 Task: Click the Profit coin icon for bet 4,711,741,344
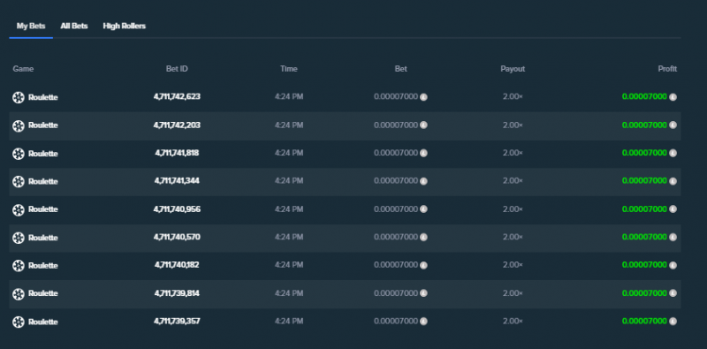click(x=673, y=181)
